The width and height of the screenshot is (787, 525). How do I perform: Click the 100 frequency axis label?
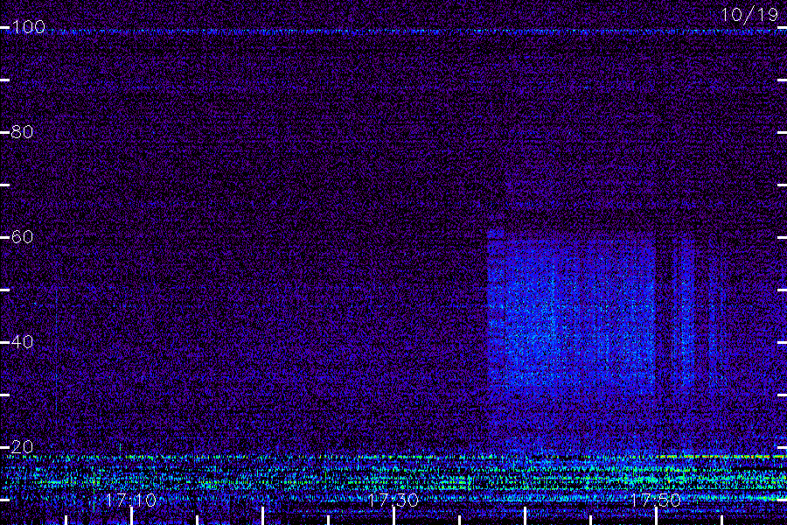pyautogui.click(x=29, y=26)
